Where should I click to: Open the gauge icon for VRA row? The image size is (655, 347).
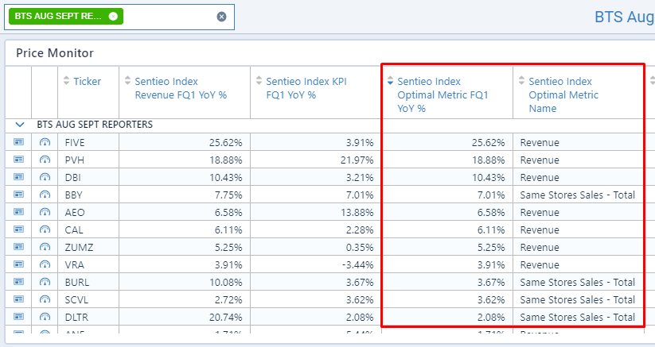[x=45, y=264]
